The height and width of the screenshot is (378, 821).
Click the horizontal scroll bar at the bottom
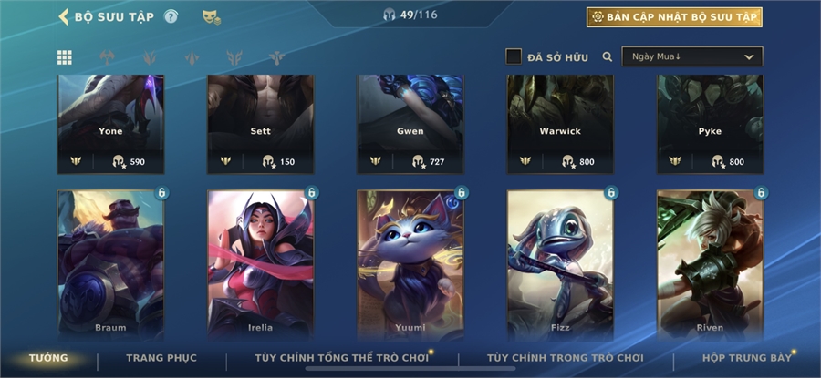point(410,369)
